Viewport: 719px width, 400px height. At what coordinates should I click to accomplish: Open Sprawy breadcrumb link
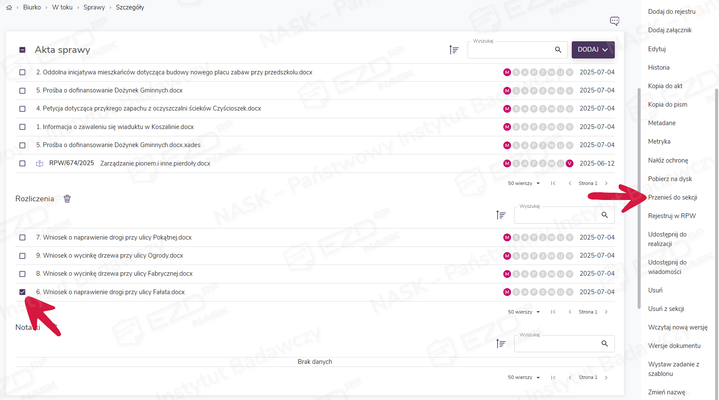94,7
